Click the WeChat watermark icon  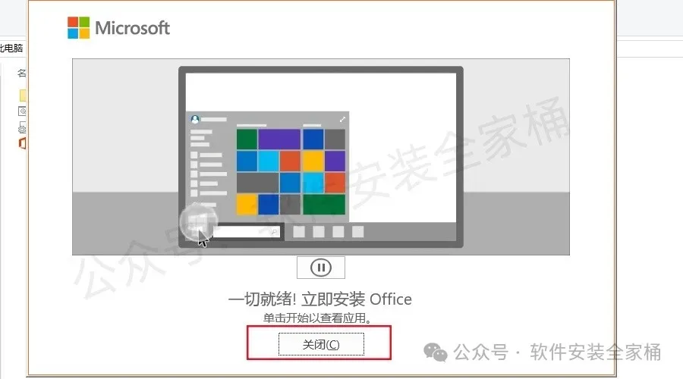pos(435,352)
